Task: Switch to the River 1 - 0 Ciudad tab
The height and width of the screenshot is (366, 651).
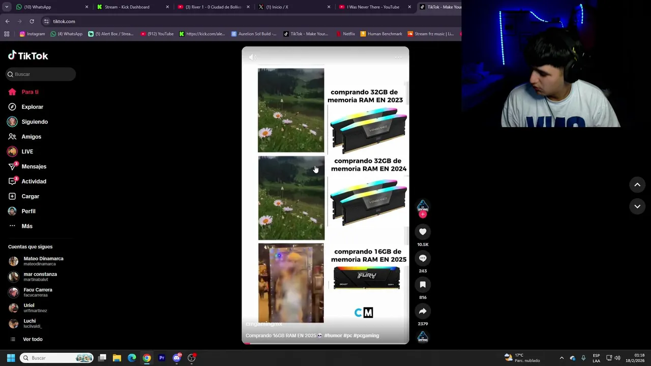Action: click(213, 7)
